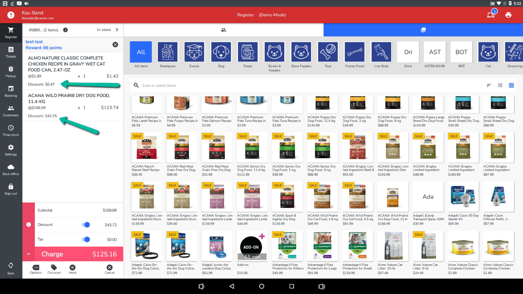Click the Cancel button
Viewport: 523px width, 294px height.
pos(109,269)
